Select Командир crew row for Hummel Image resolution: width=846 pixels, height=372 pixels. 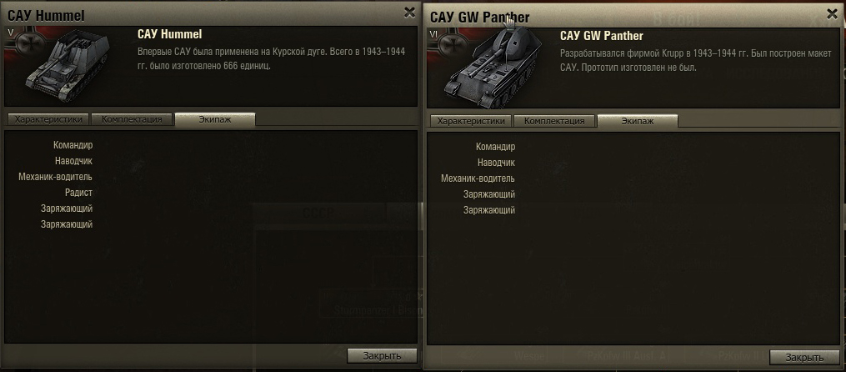tap(73, 145)
